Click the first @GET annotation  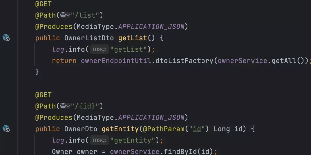coord(44,4)
